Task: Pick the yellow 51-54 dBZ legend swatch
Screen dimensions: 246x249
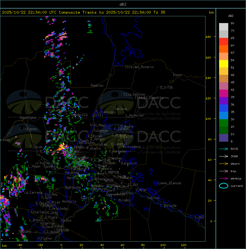Action: (x=224, y=64)
